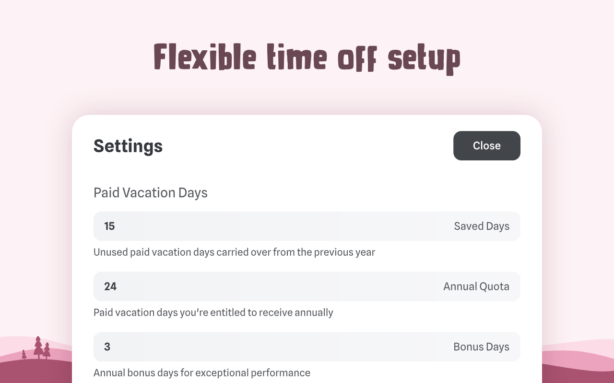Click the Saved Days description text

coord(234,252)
